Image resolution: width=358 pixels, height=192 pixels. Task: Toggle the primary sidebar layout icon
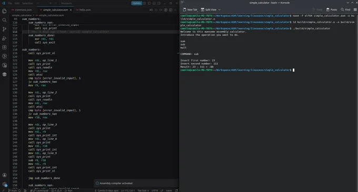click(x=149, y=3)
